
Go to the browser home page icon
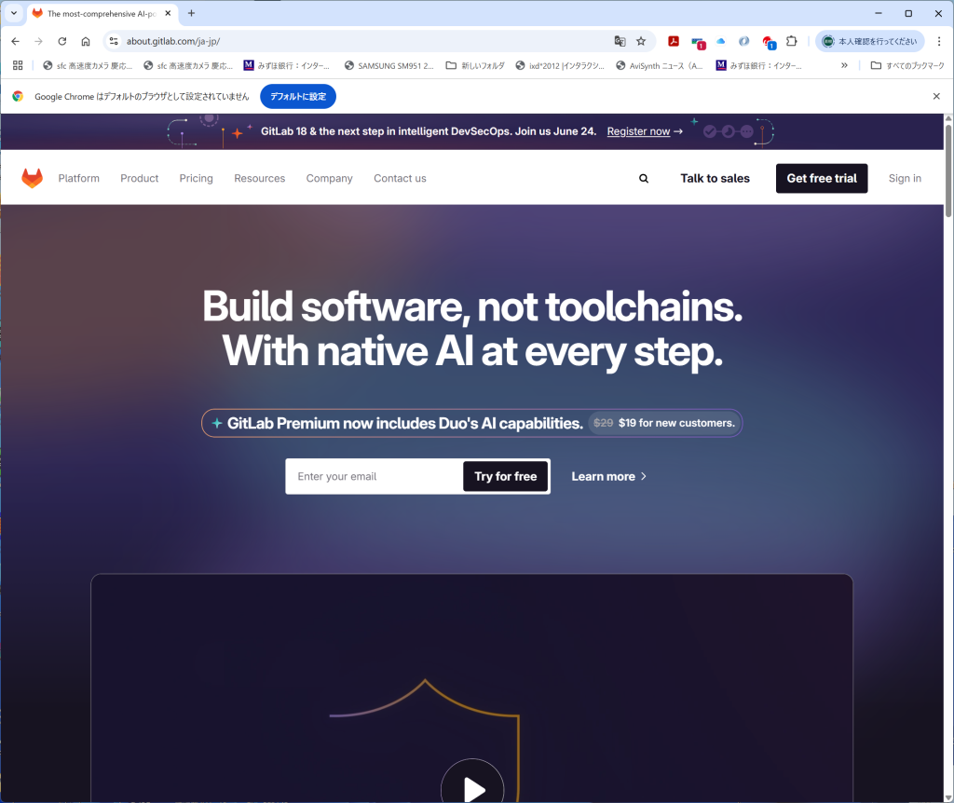tap(86, 41)
